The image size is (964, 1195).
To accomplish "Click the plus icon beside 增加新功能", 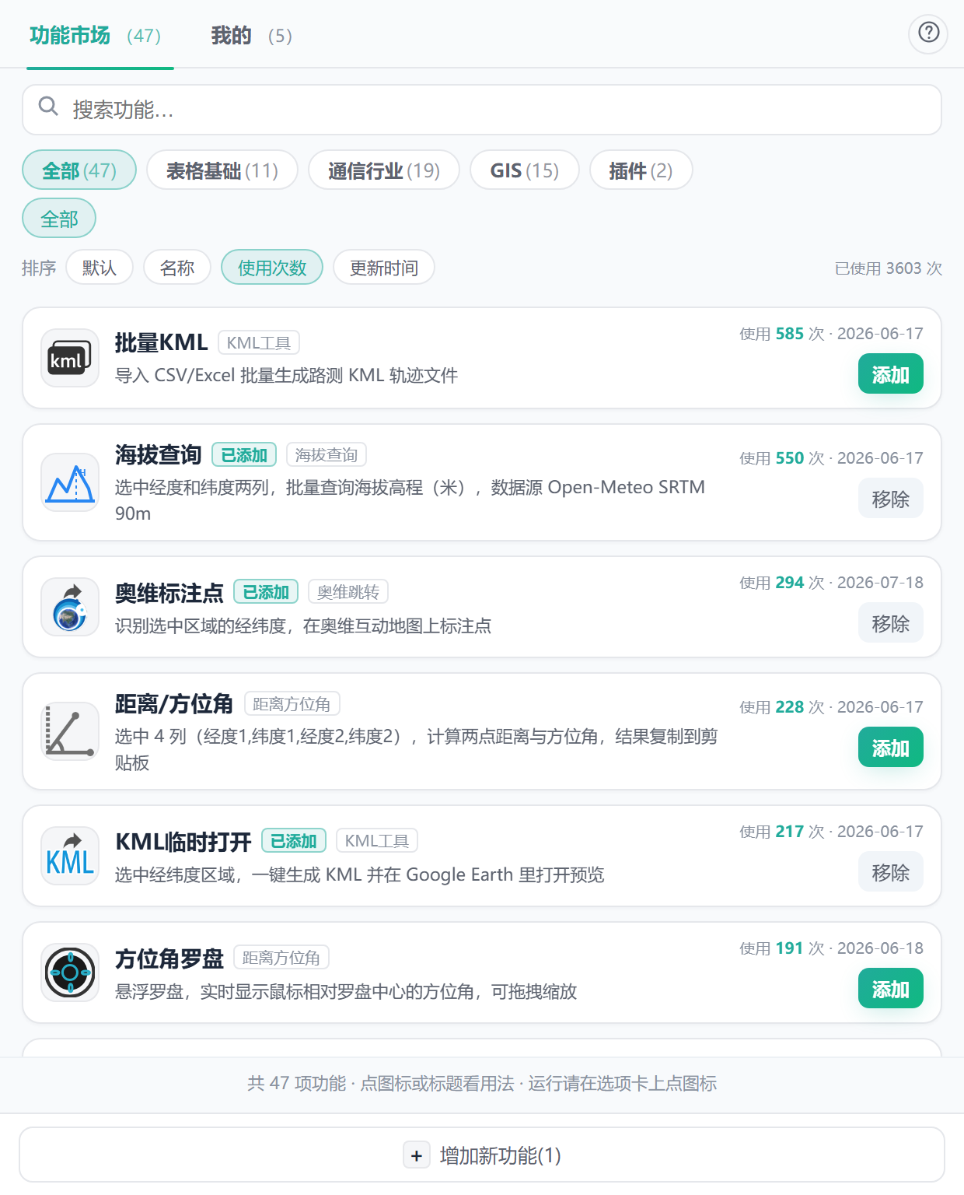I will coord(417,1155).
